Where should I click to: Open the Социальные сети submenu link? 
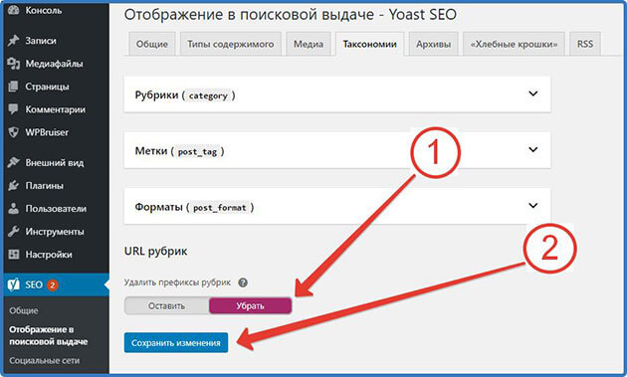[45, 361]
